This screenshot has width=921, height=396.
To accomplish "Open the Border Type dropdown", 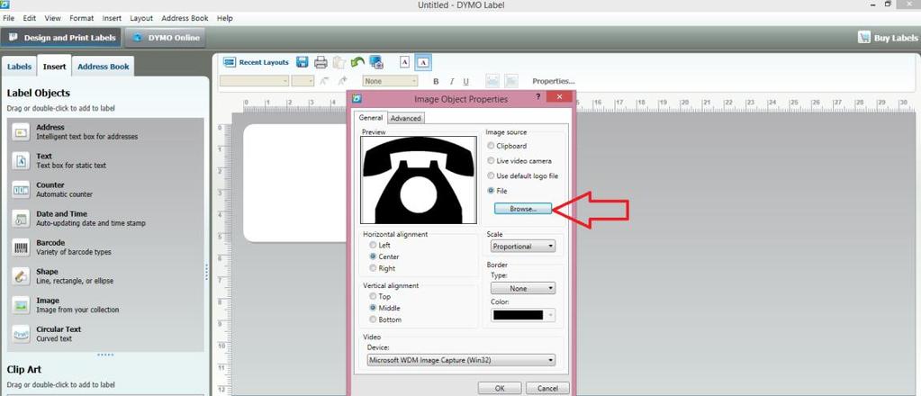I will pos(523,289).
